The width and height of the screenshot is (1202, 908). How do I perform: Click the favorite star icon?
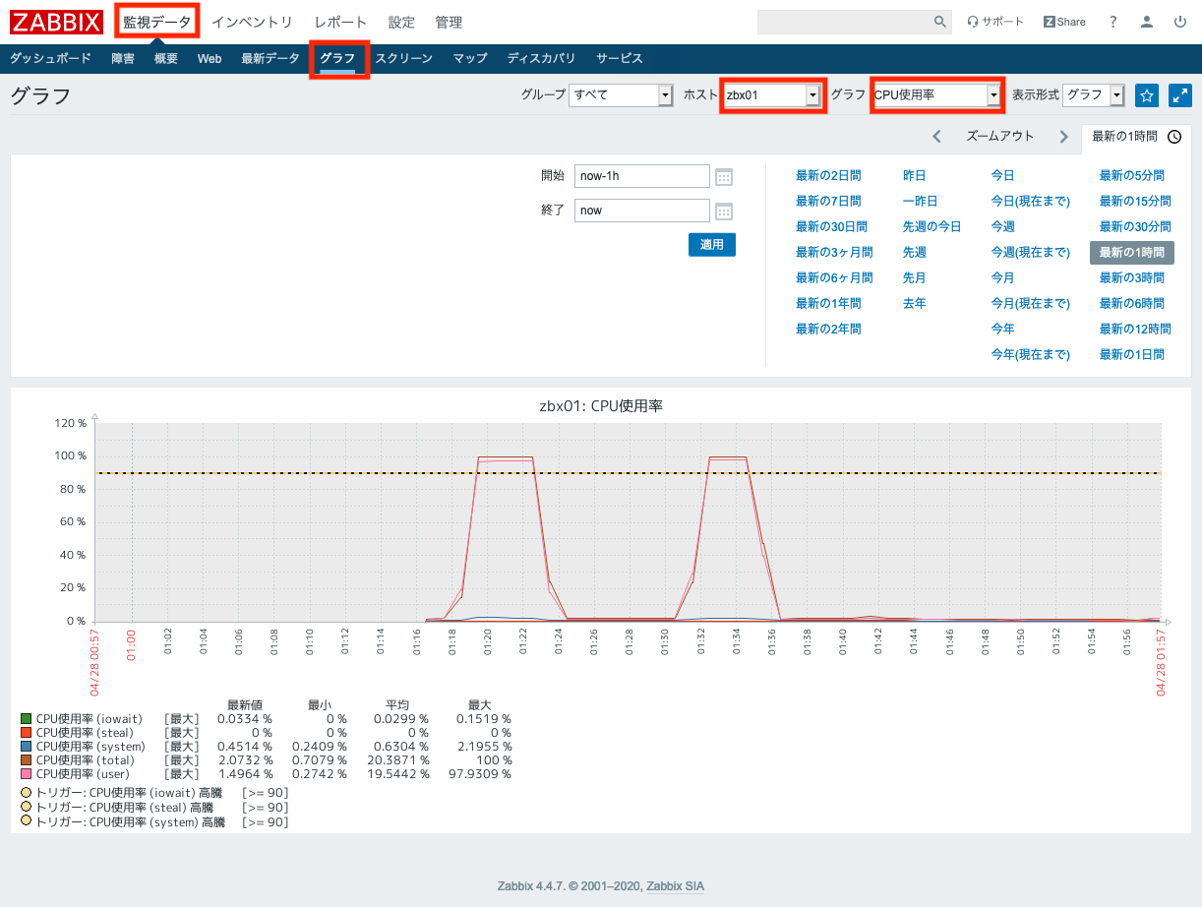(1147, 95)
